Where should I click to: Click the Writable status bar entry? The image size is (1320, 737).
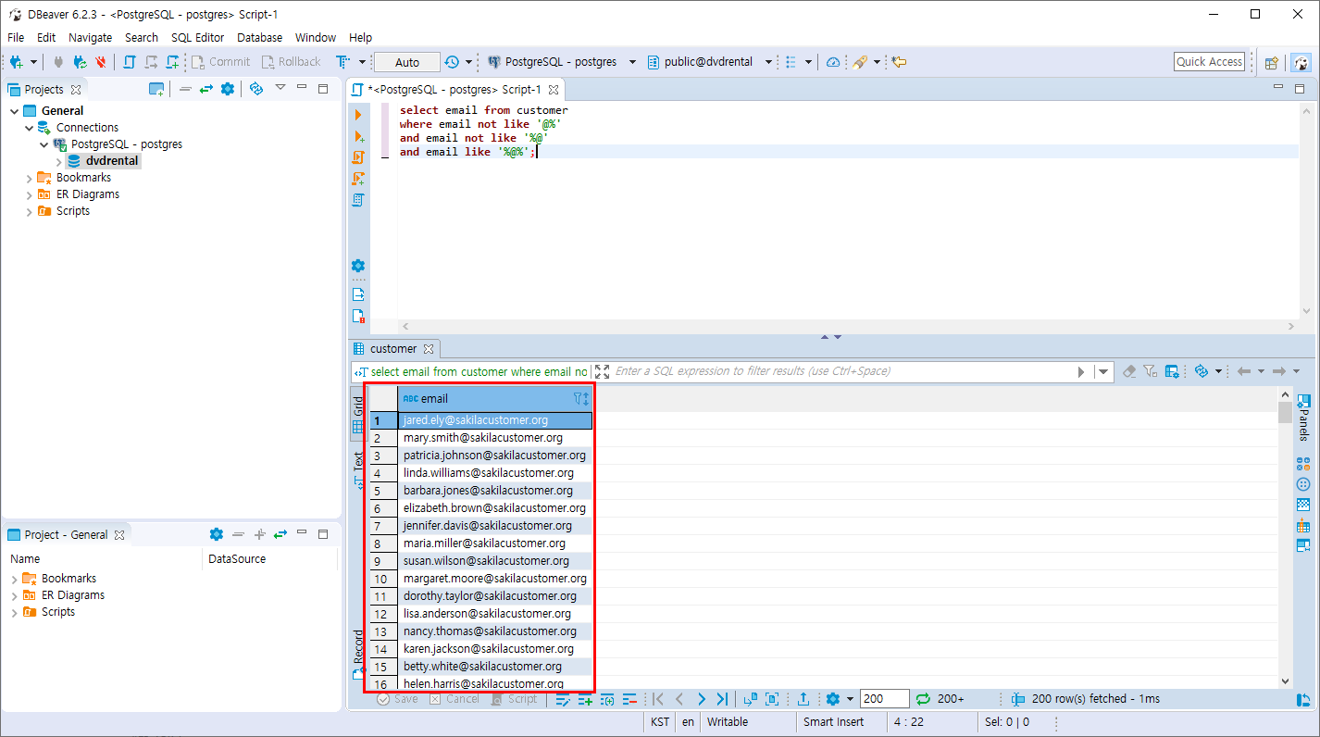coord(728,722)
